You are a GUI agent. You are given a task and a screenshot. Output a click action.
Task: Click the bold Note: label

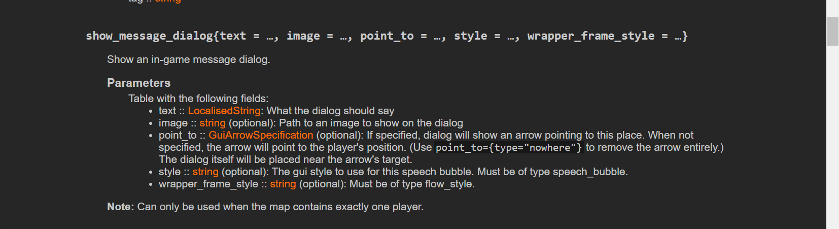[x=120, y=207]
